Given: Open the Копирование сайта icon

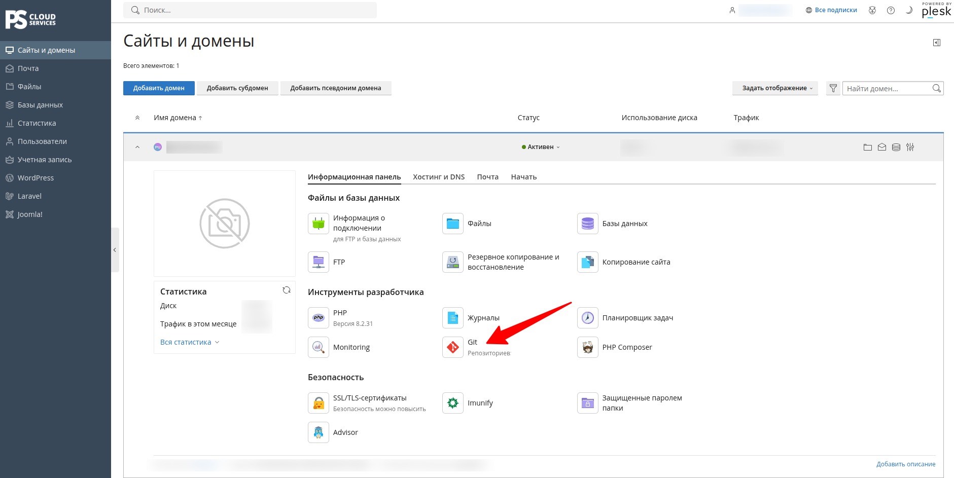Looking at the screenshot, I should (587, 262).
